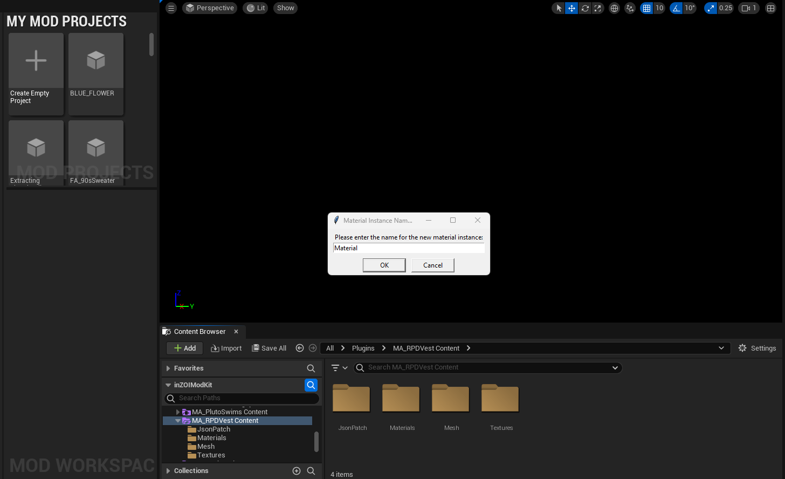This screenshot has height=479, width=785.
Task: Open the viewport layout options icon
Action: click(771, 8)
